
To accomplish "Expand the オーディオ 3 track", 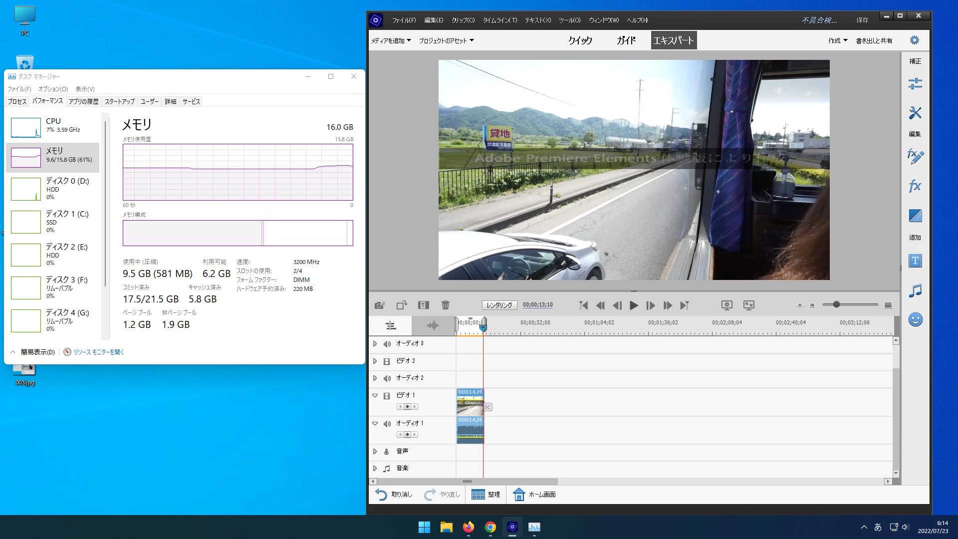I will coord(375,343).
